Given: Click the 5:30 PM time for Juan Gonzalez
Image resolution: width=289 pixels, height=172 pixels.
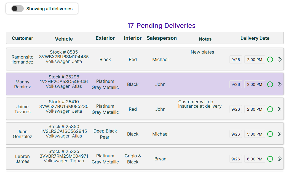Looking at the screenshot, I should (255, 134).
